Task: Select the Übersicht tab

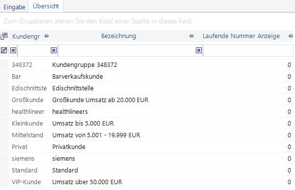Action: pos(46,6)
